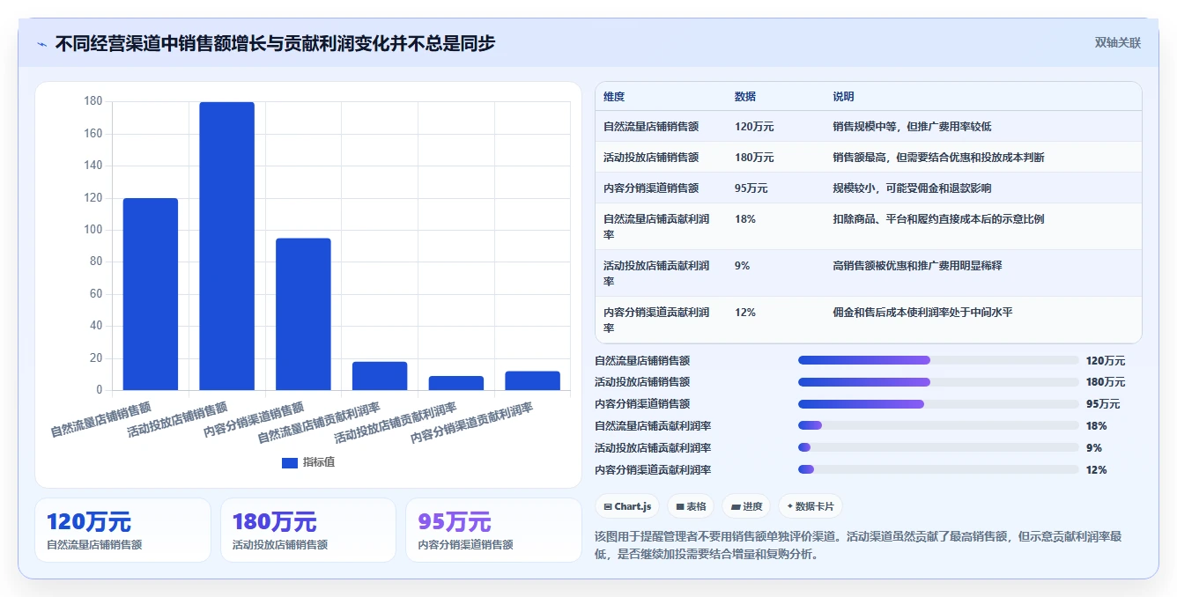Image resolution: width=1177 pixels, height=597 pixels.
Task: Click table cell 12%
Action: click(x=745, y=313)
